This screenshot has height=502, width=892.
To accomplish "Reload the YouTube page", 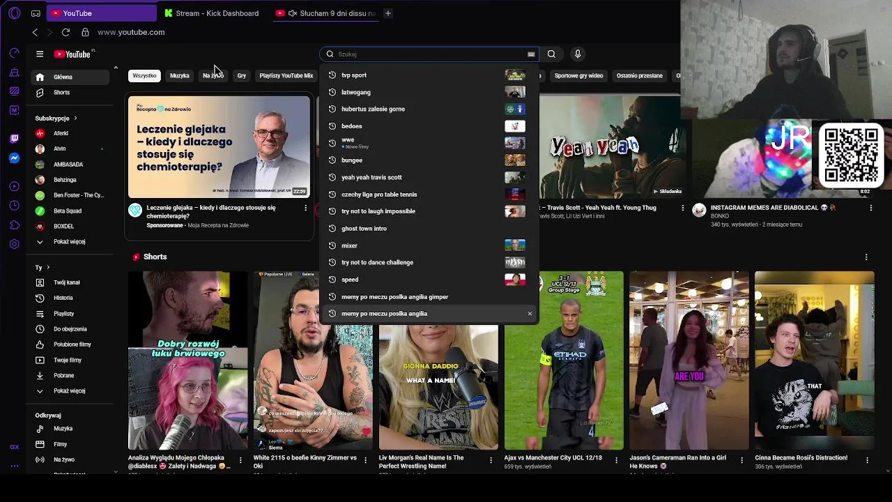I will pyautogui.click(x=66, y=32).
